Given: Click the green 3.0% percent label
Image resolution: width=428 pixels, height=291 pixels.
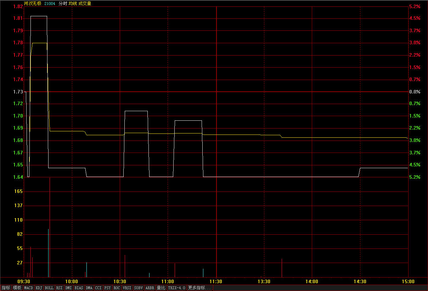Looking at the screenshot, I should (415, 140).
